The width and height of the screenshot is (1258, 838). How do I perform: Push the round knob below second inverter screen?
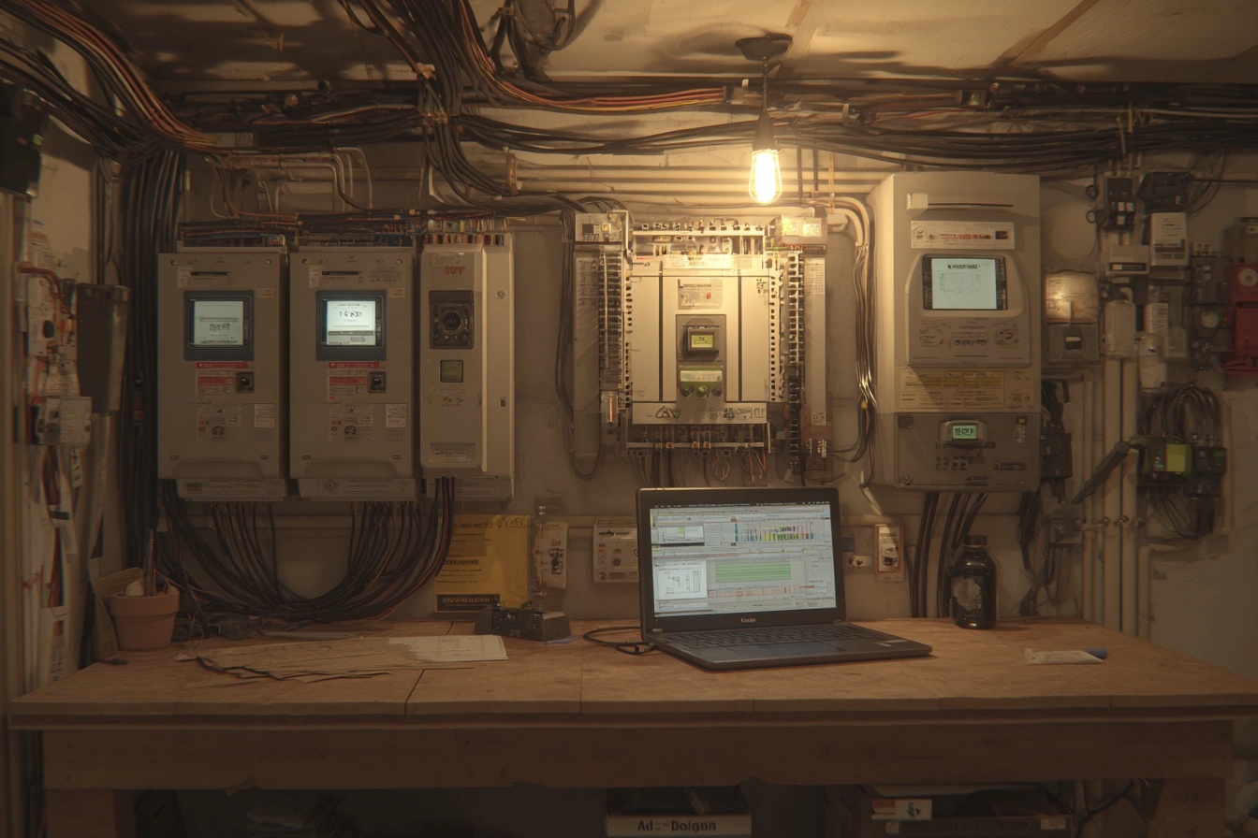click(376, 381)
